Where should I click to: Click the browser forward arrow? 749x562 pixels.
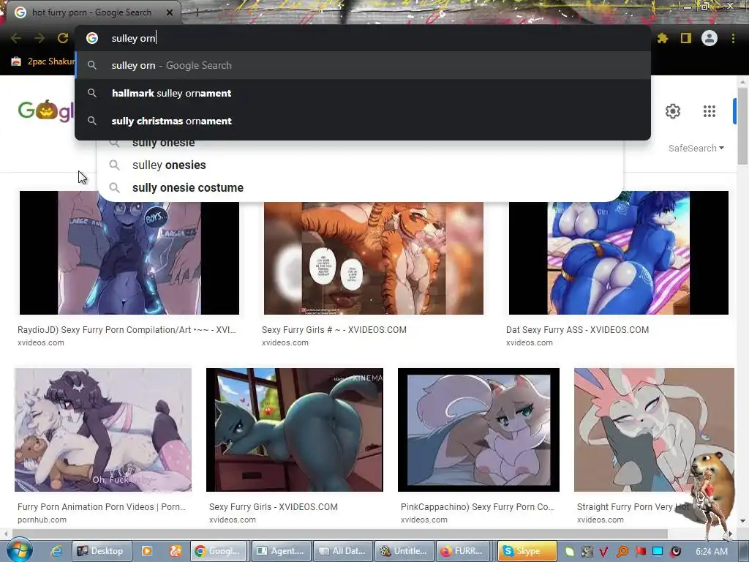point(39,38)
